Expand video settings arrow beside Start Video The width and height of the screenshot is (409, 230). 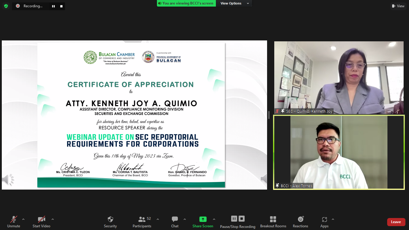point(53,219)
